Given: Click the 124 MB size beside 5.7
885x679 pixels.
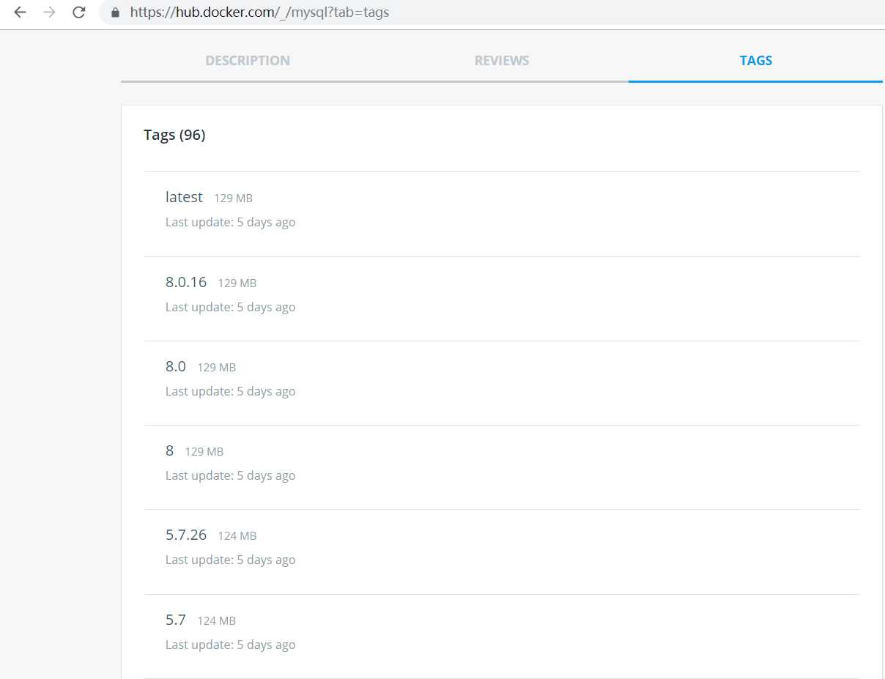Looking at the screenshot, I should [216, 621].
